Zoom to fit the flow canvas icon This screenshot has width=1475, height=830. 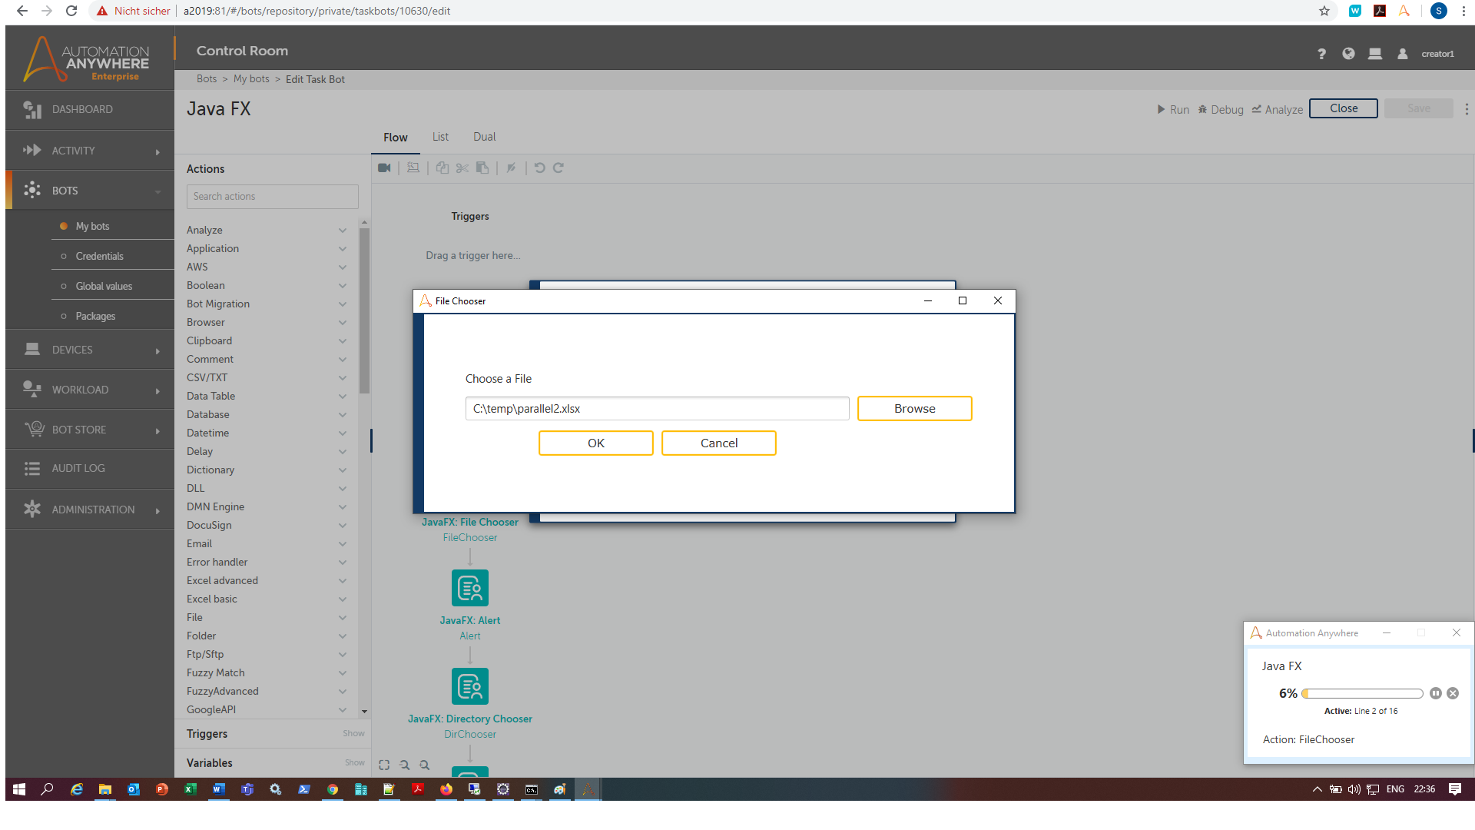[x=384, y=765]
